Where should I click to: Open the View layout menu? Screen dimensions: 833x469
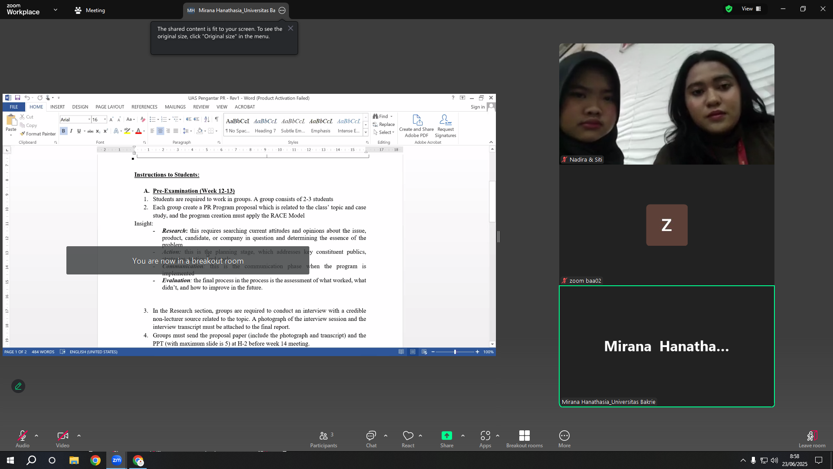pos(751,9)
